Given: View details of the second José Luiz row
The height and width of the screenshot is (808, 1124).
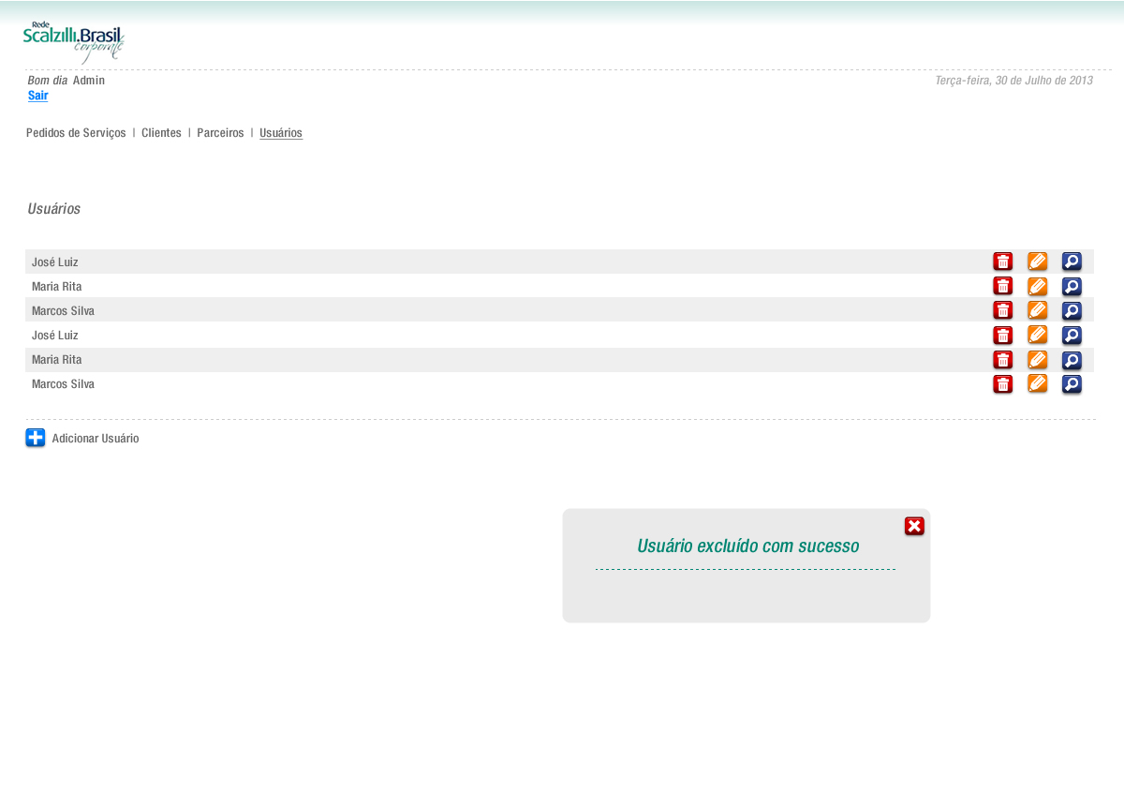Looking at the screenshot, I should tap(1072, 335).
